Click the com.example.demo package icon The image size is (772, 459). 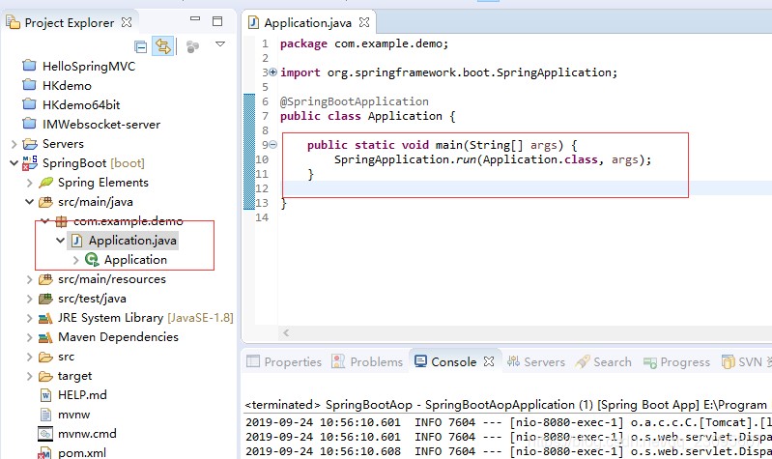[61, 221]
